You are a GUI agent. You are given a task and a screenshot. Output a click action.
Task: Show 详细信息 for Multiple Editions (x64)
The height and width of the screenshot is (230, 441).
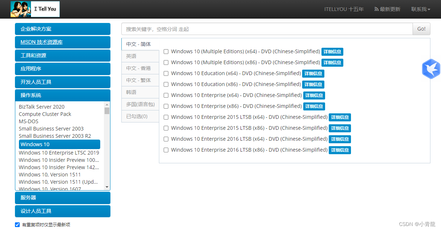332,52
